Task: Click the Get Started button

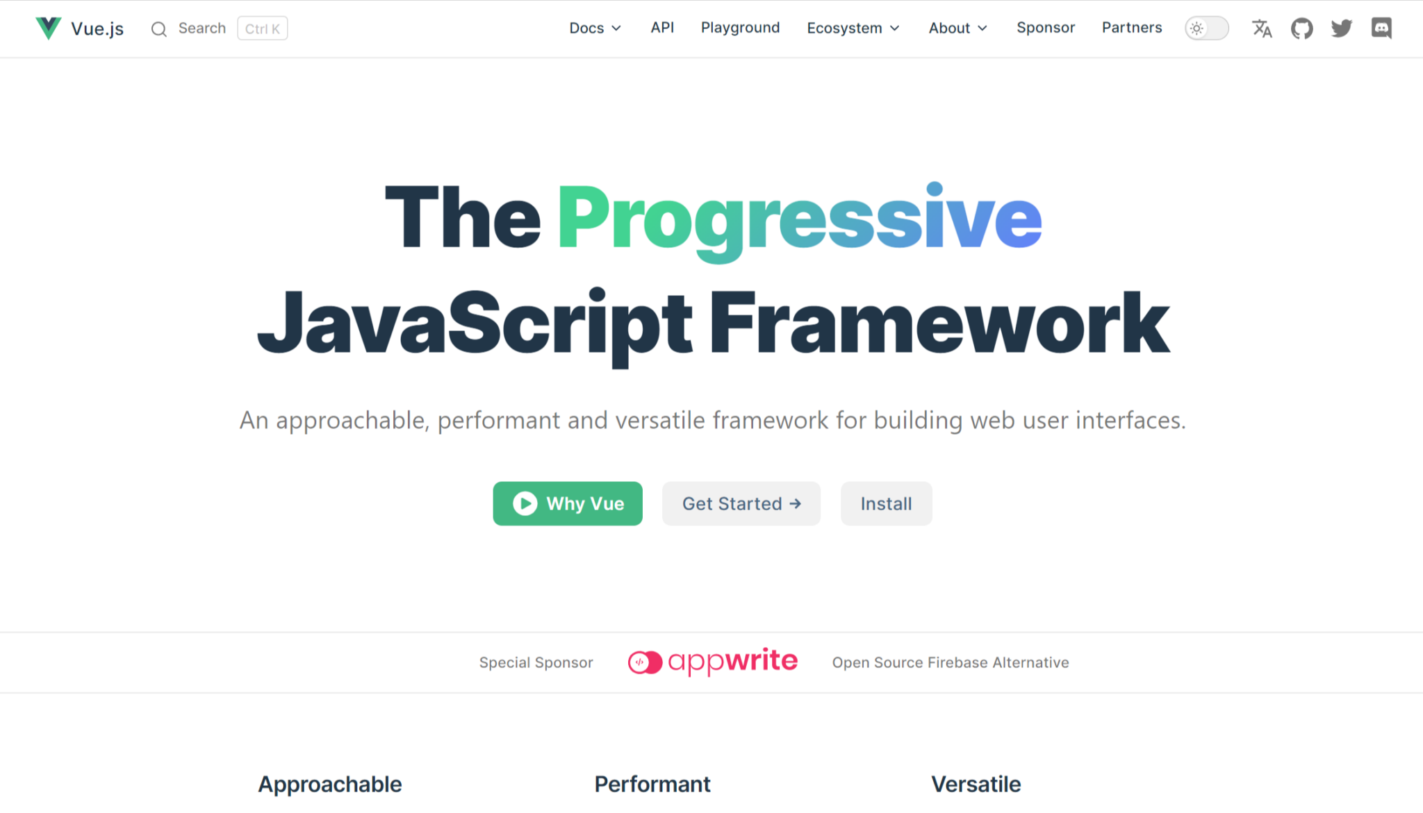Action: coord(741,503)
